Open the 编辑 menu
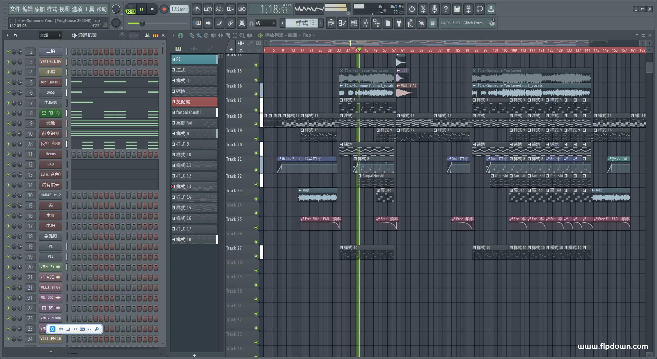The image size is (657, 359). coord(27,9)
